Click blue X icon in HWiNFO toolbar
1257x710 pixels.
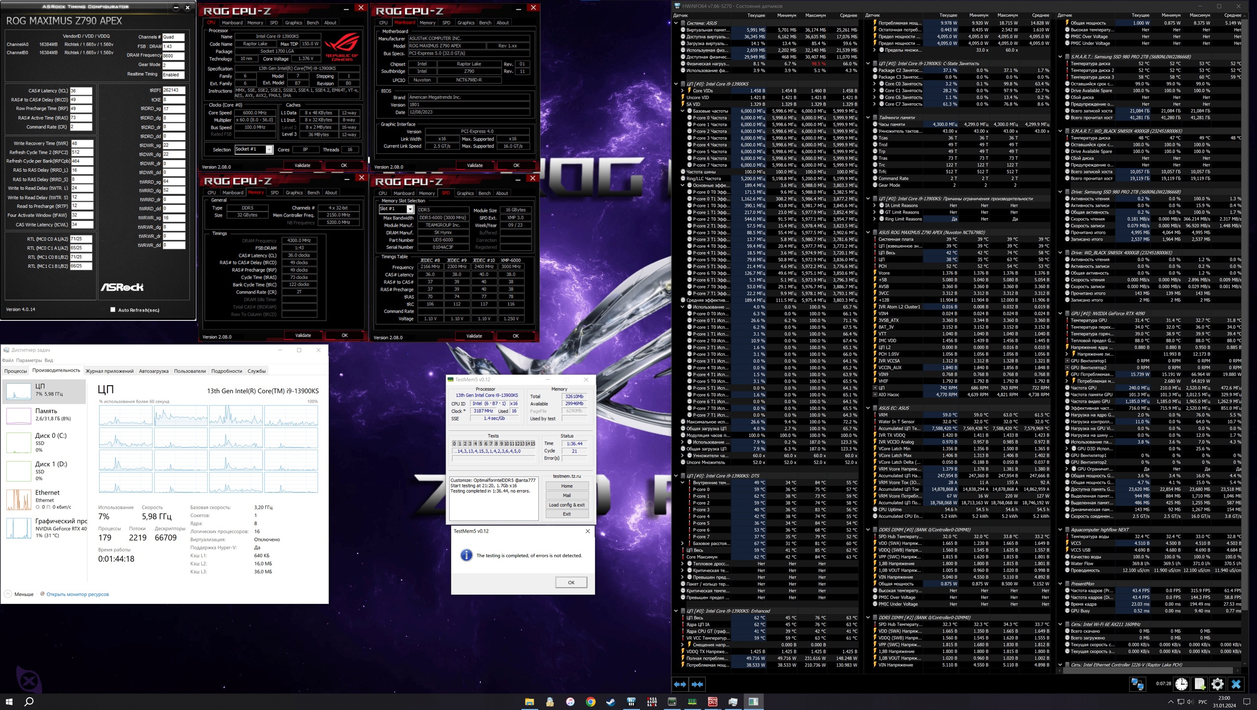pos(1236,684)
